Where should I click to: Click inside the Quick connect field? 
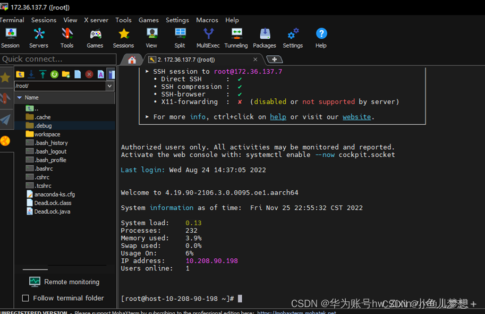click(58, 59)
